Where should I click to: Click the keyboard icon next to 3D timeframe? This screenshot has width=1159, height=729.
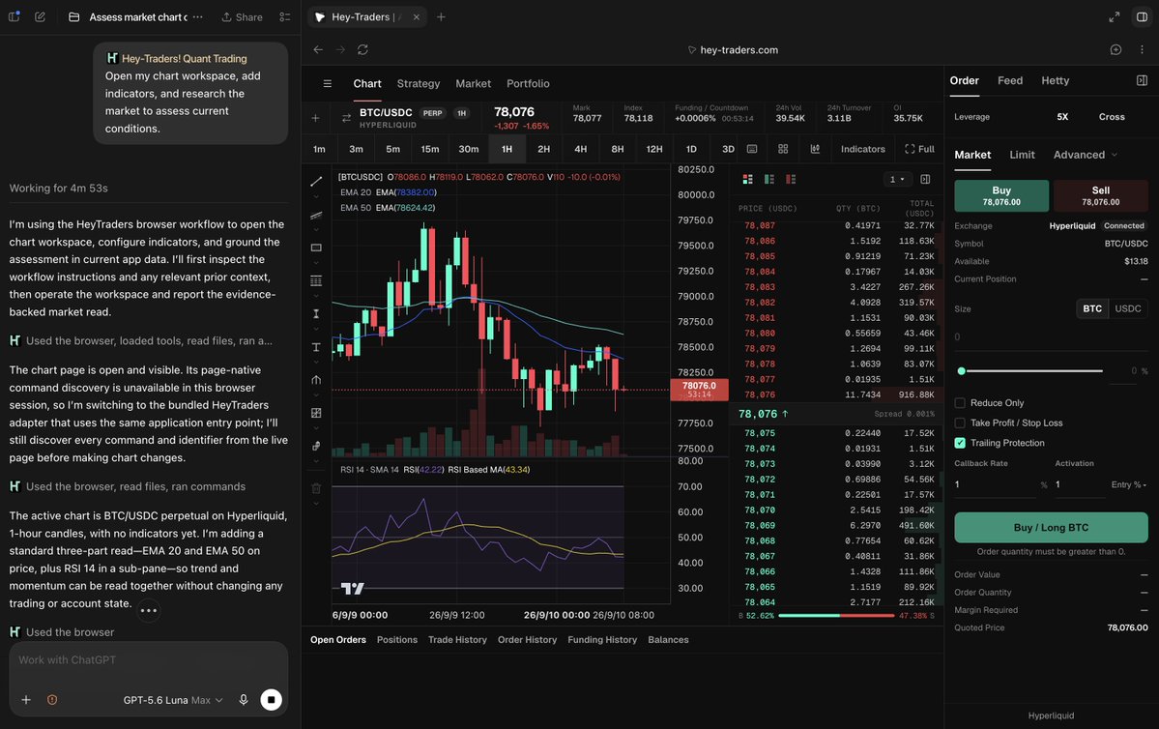(x=752, y=149)
